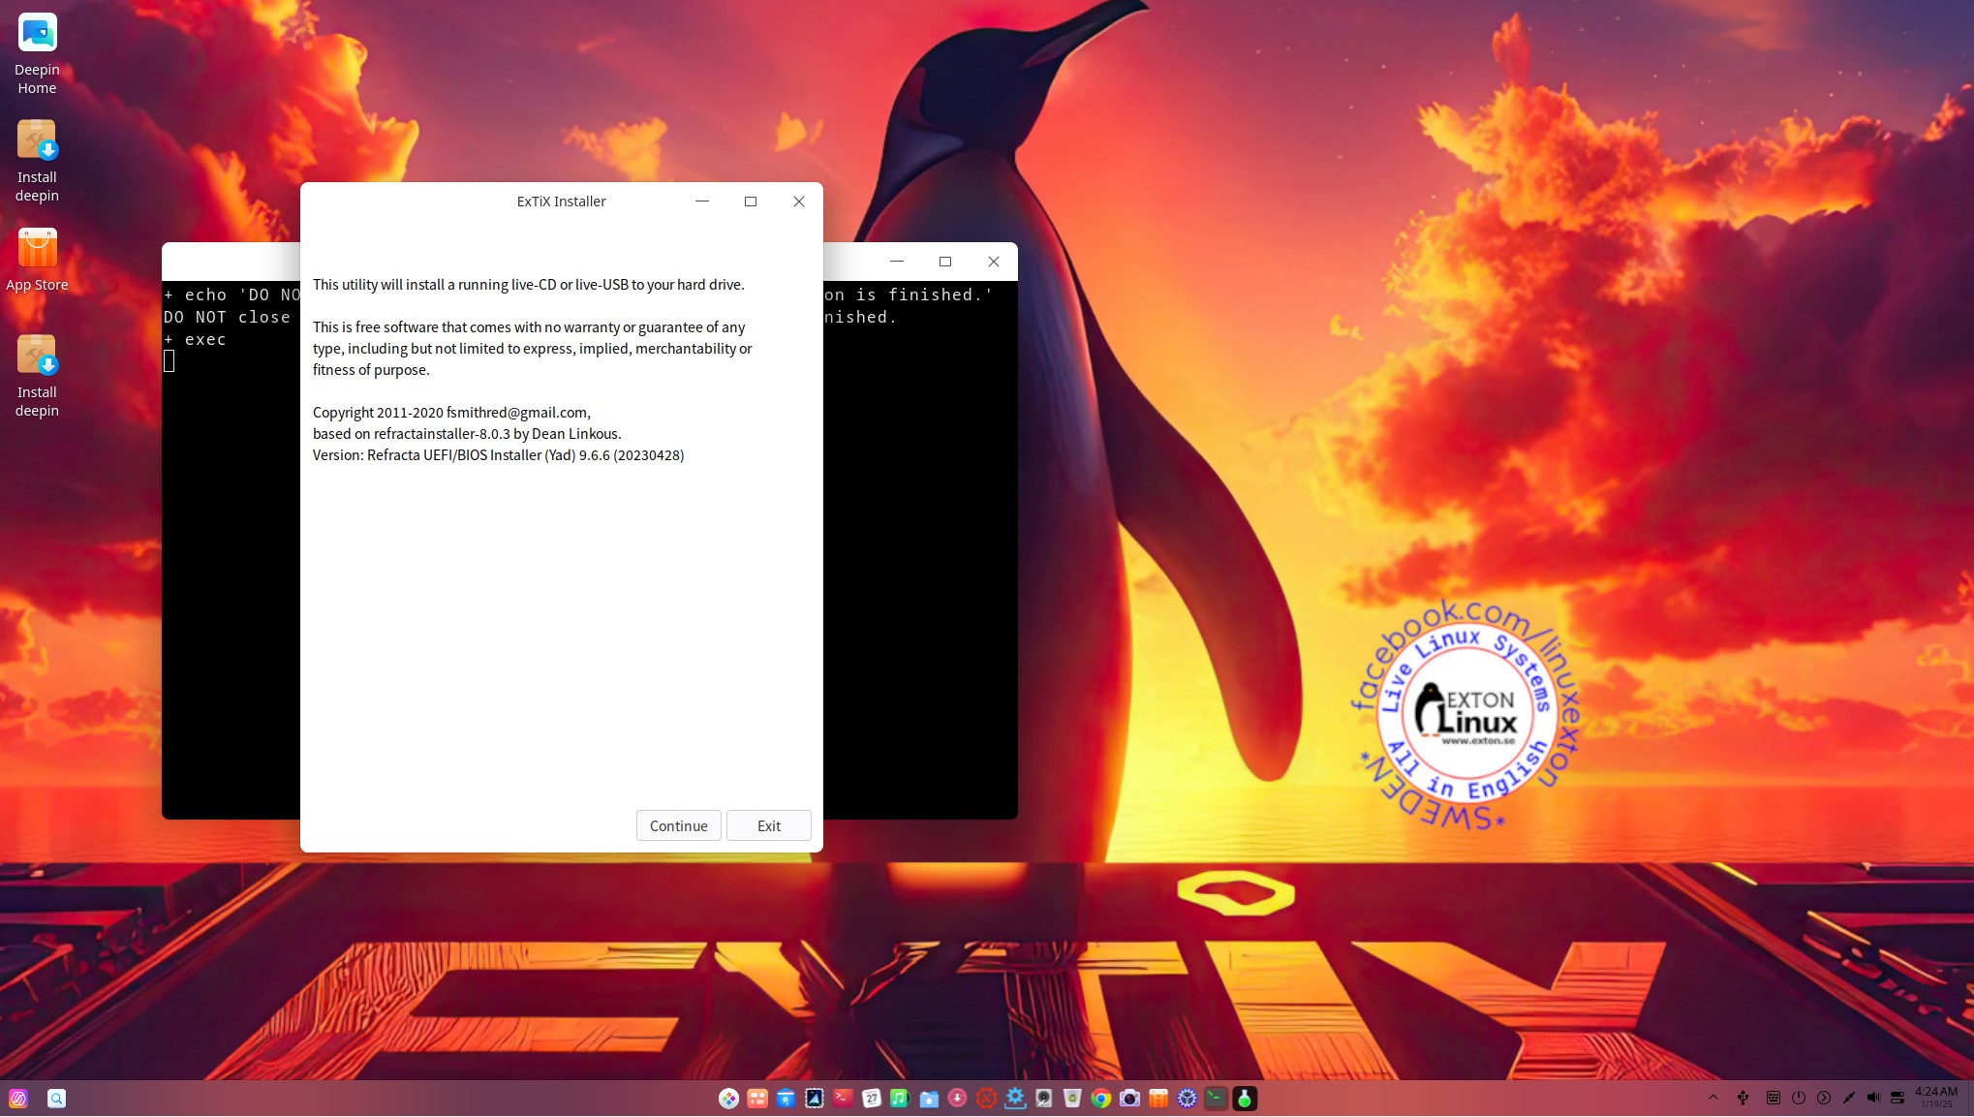This screenshot has height=1117, width=1974.
Task: Open the search icon in the taskbar
Action: coord(57,1099)
